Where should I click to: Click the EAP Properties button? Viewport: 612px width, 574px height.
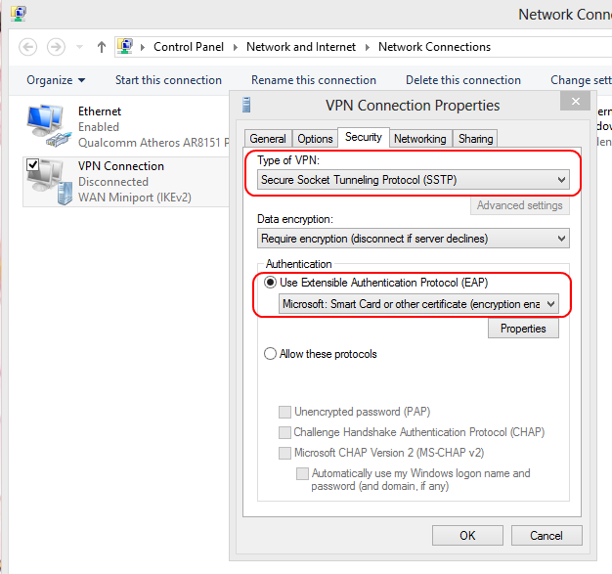(523, 329)
